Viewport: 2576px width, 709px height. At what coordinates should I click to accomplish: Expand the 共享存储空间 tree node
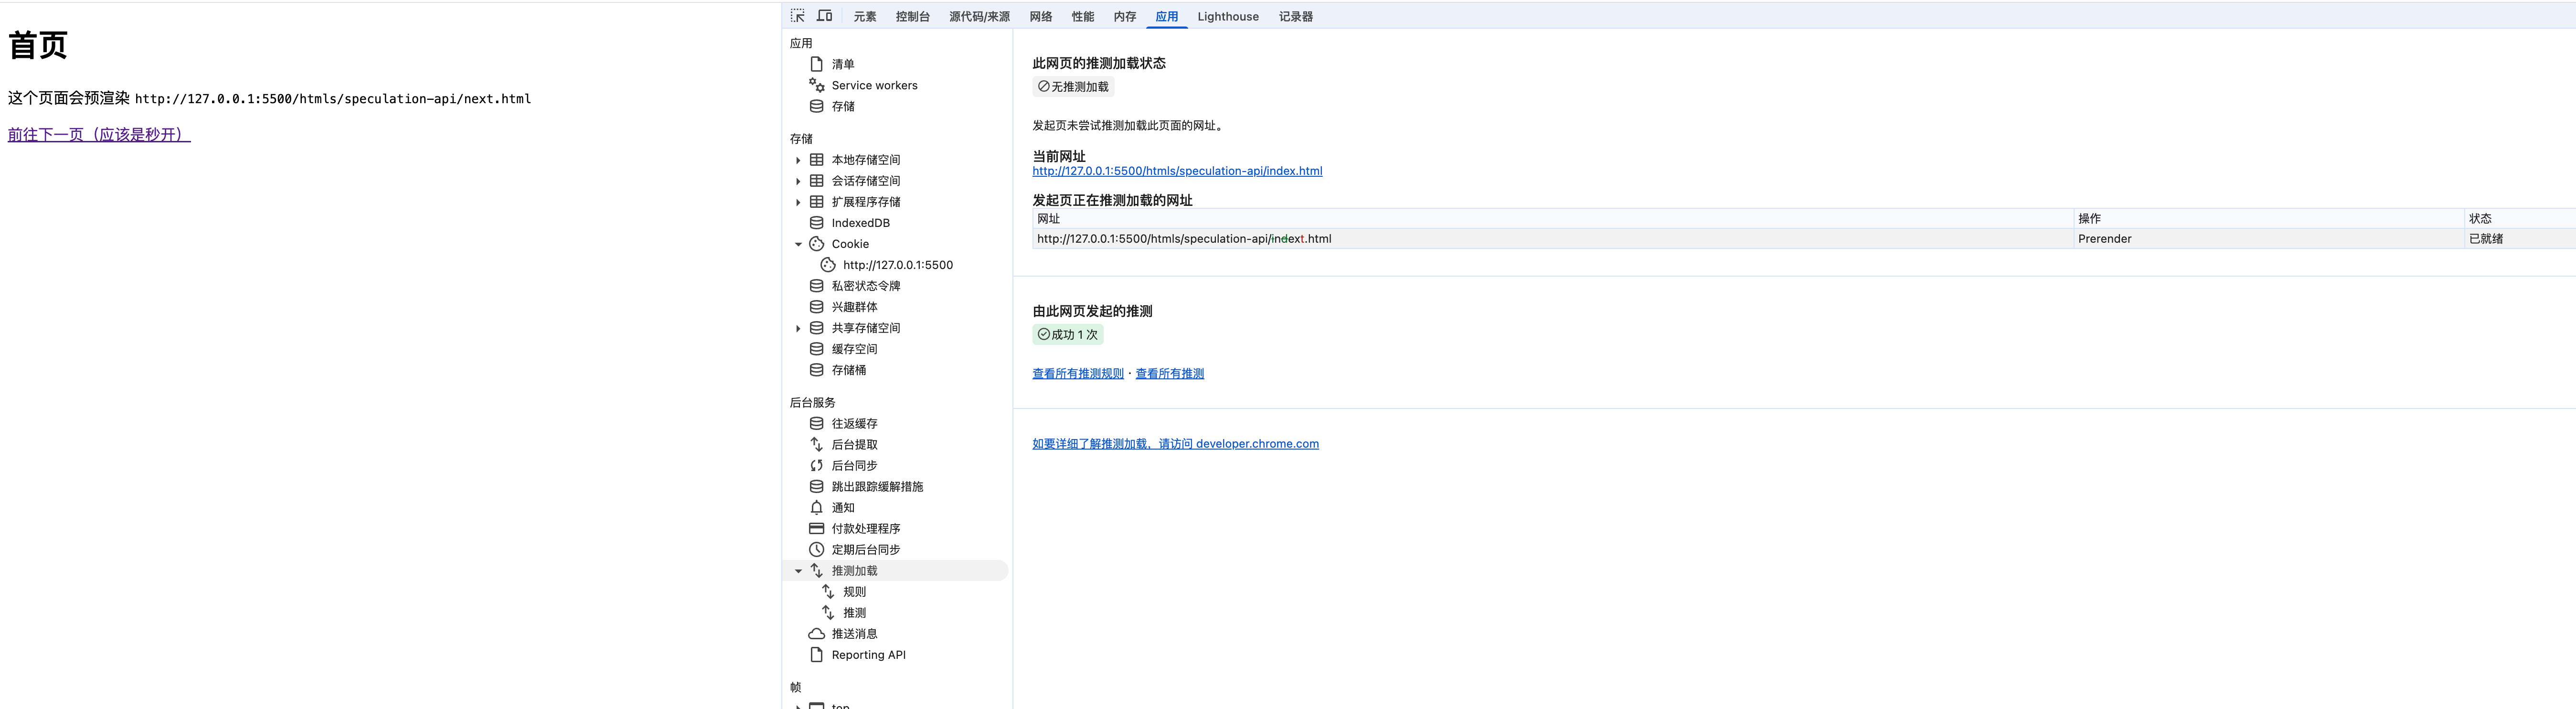pos(798,328)
